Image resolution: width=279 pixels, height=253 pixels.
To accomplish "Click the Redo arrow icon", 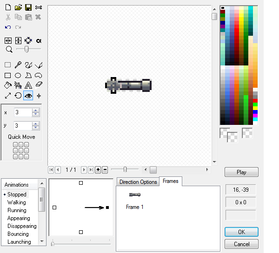I will point(18,27).
